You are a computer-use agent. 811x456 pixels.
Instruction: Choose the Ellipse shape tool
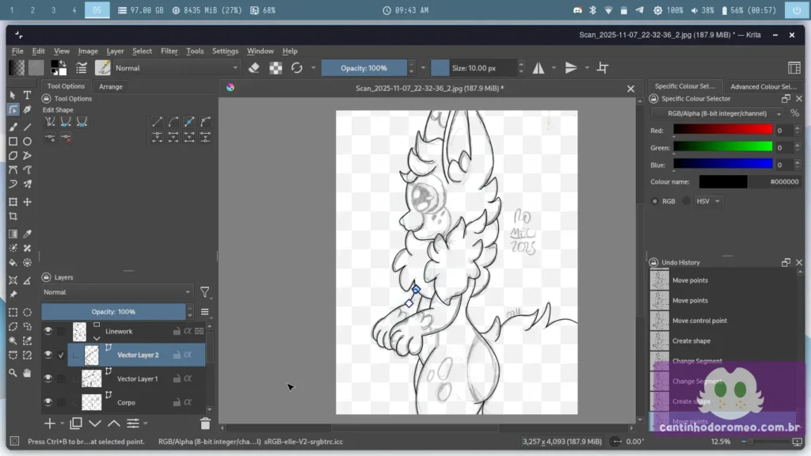click(27, 142)
